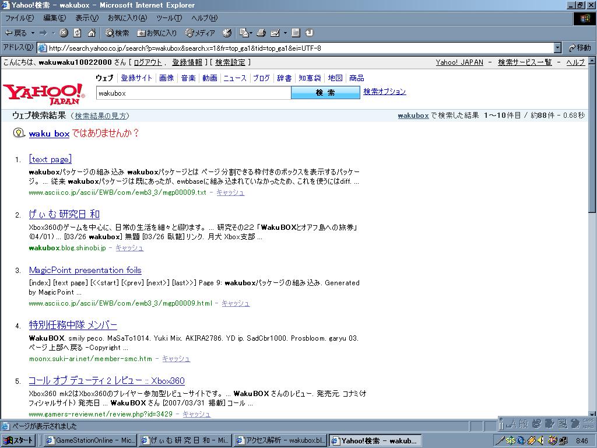Open the back button history dropdown arrow
597x448 pixels.
coord(33,33)
